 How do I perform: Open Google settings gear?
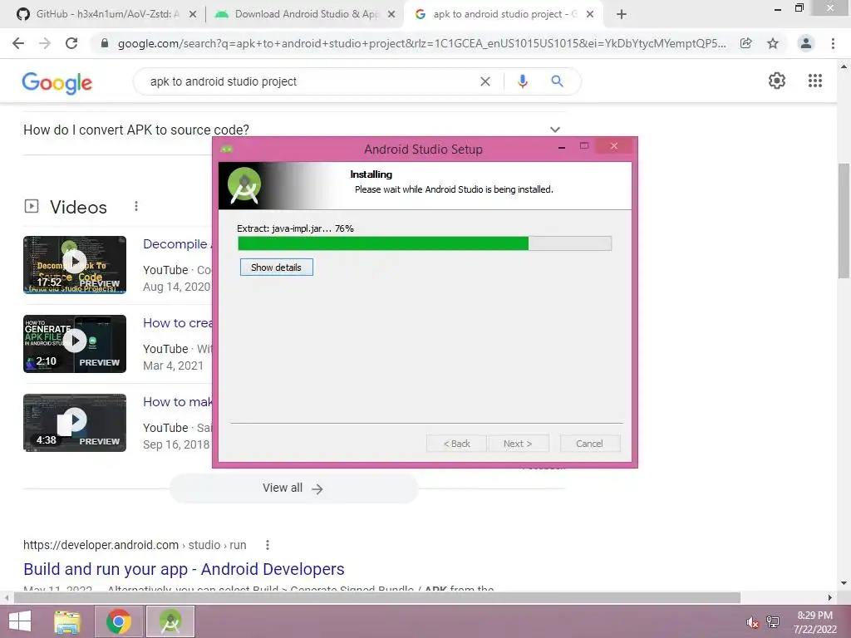point(777,81)
